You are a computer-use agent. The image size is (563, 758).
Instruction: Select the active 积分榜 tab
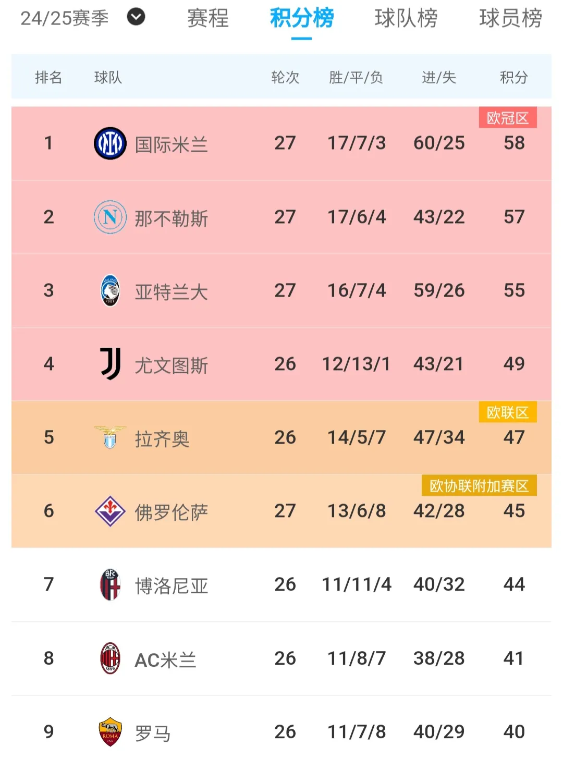pos(301,18)
